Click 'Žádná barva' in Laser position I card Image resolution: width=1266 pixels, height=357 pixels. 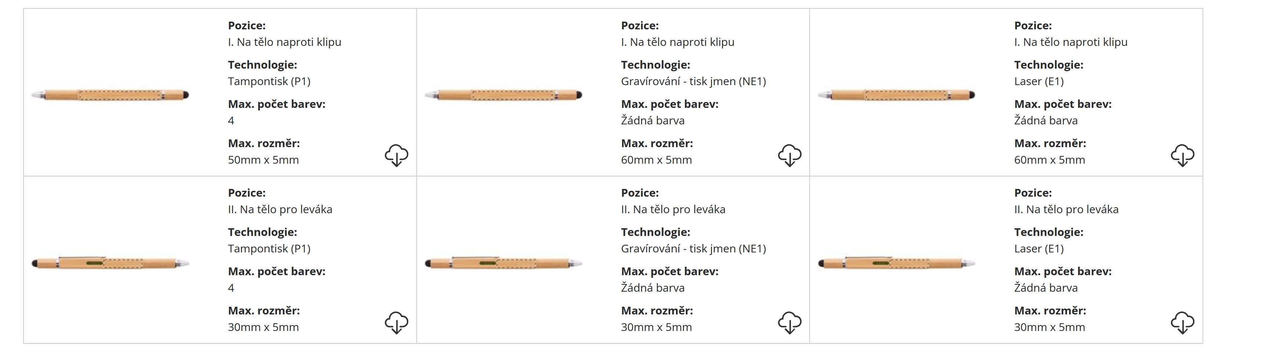(x=1046, y=121)
